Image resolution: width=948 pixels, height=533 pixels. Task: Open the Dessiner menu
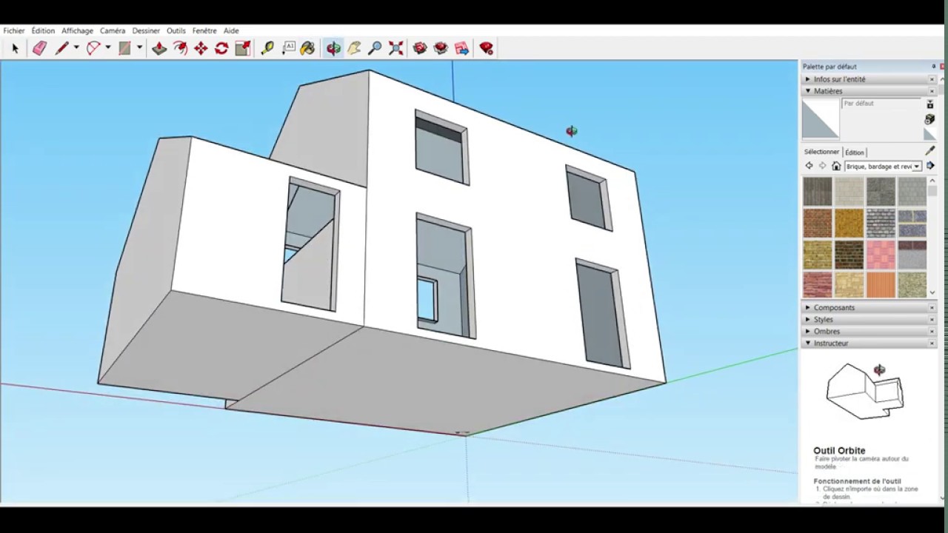[x=146, y=31]
